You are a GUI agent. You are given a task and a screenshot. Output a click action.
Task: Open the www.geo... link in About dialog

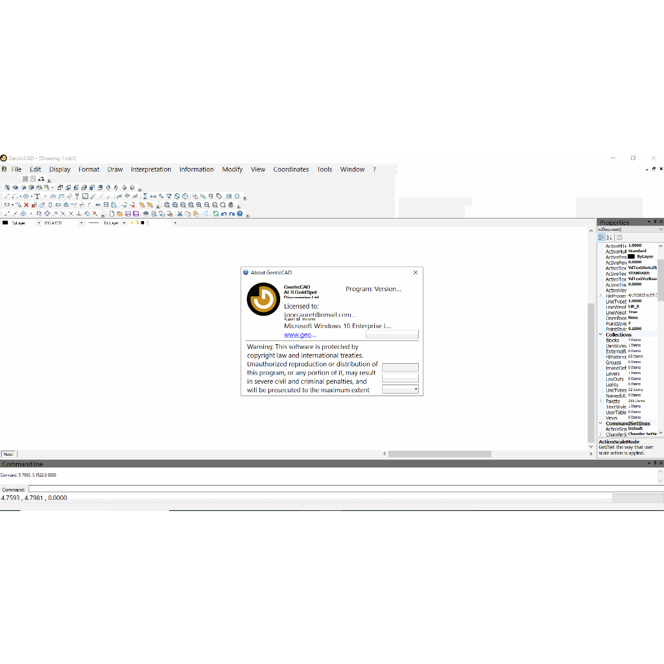coord(300,335)
